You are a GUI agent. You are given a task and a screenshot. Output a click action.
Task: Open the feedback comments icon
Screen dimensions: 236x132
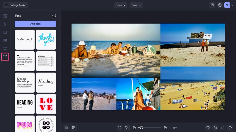212,5
